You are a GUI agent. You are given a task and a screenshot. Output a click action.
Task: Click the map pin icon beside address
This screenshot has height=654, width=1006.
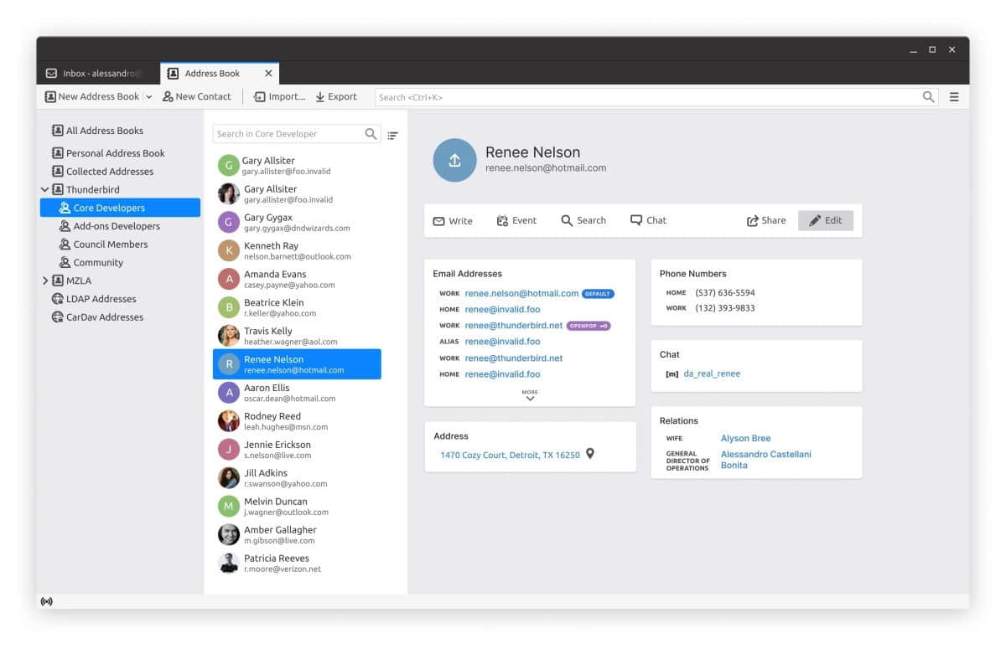click(x=590, y=454)
